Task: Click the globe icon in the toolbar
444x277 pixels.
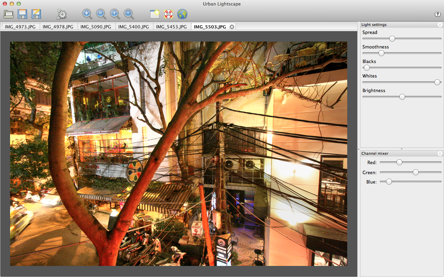Action: [182, 14]
